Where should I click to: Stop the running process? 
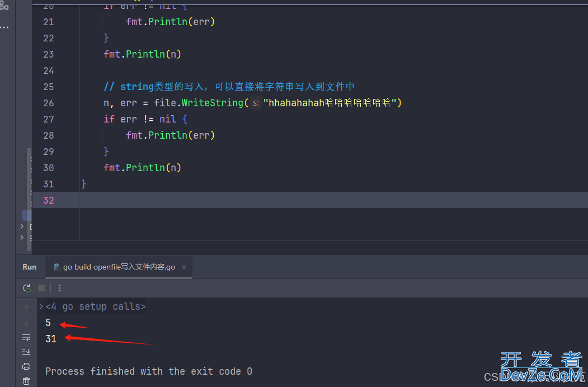pos(41,288)
